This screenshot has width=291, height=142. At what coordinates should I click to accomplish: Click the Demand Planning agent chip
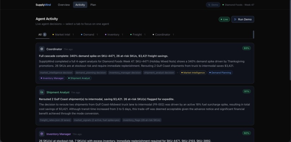[x=220, y=73]
